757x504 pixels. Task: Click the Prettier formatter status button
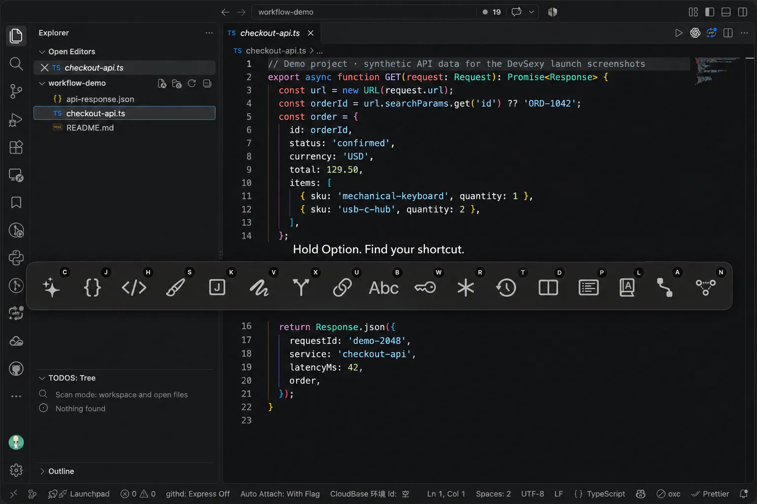coord(710,494)
